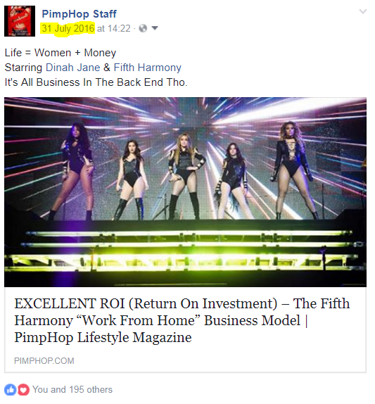Click the PimpHop Lifestyle Magazine title line

click(103, 337)
